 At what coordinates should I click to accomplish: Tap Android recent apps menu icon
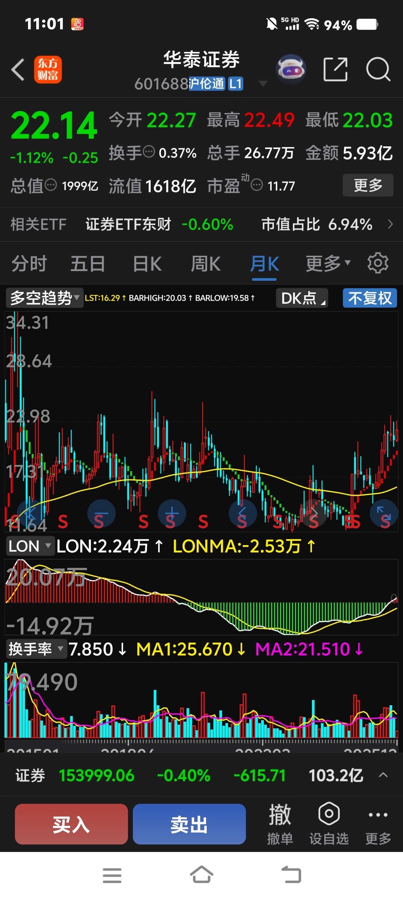click(112, 875)
